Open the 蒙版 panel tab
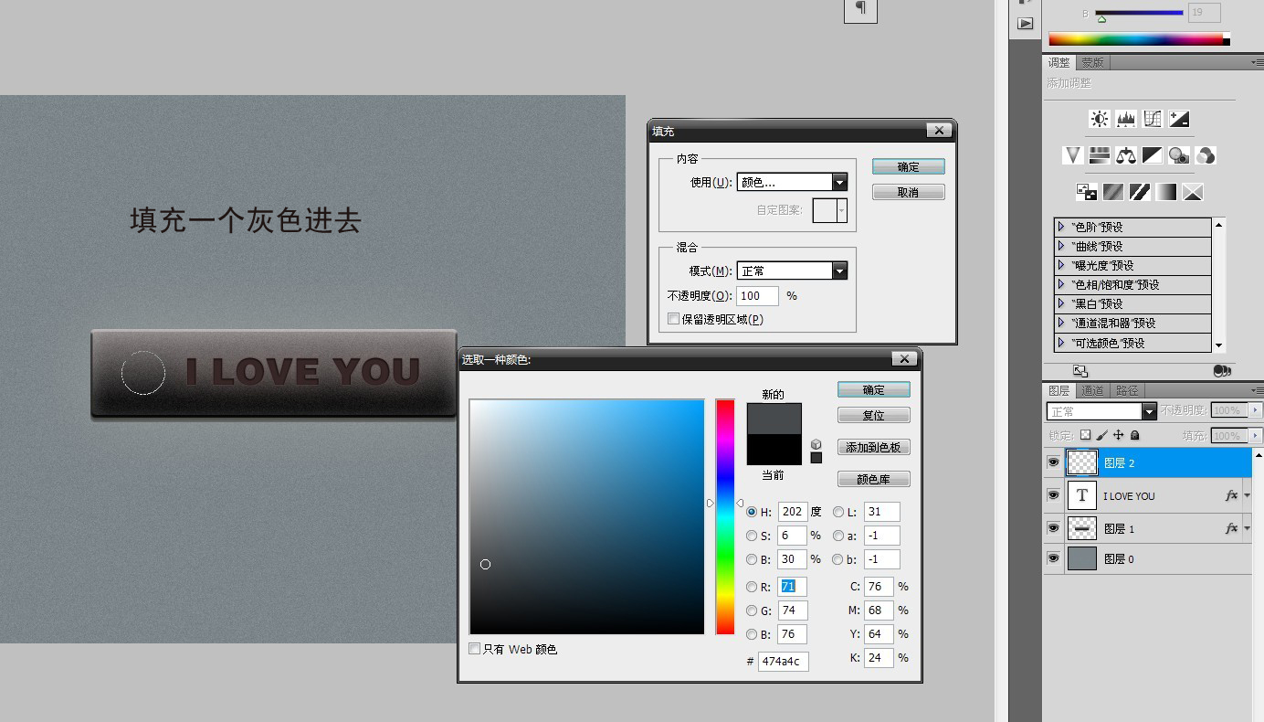 pos(1092,62)
